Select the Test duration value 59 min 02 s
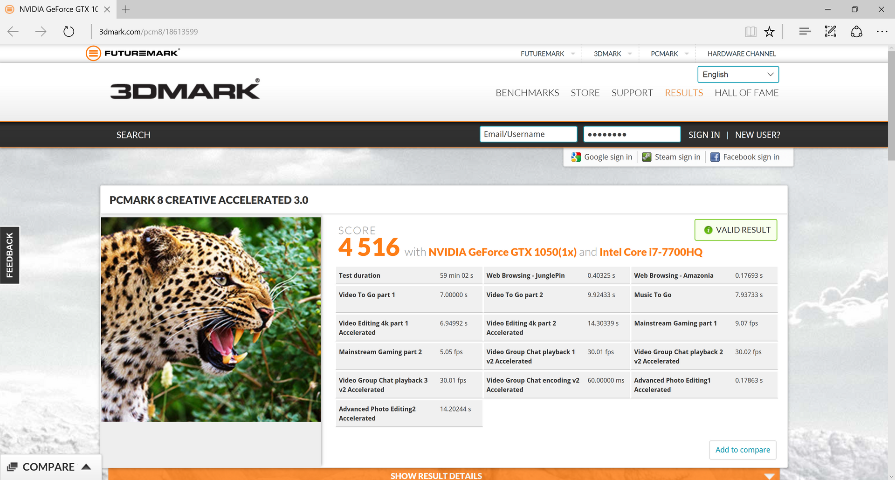This screenshot has height=480, width=895. 456,275
